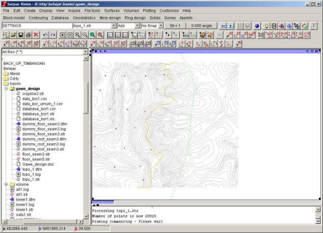Click the 0.000 angle button

[202, 25]
